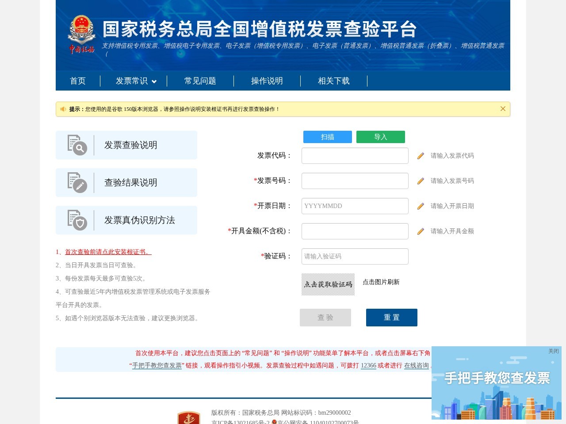This screenshot has width=566, height=424.
Task: Open the 发票常识 menu
Action: pos(132,81)
